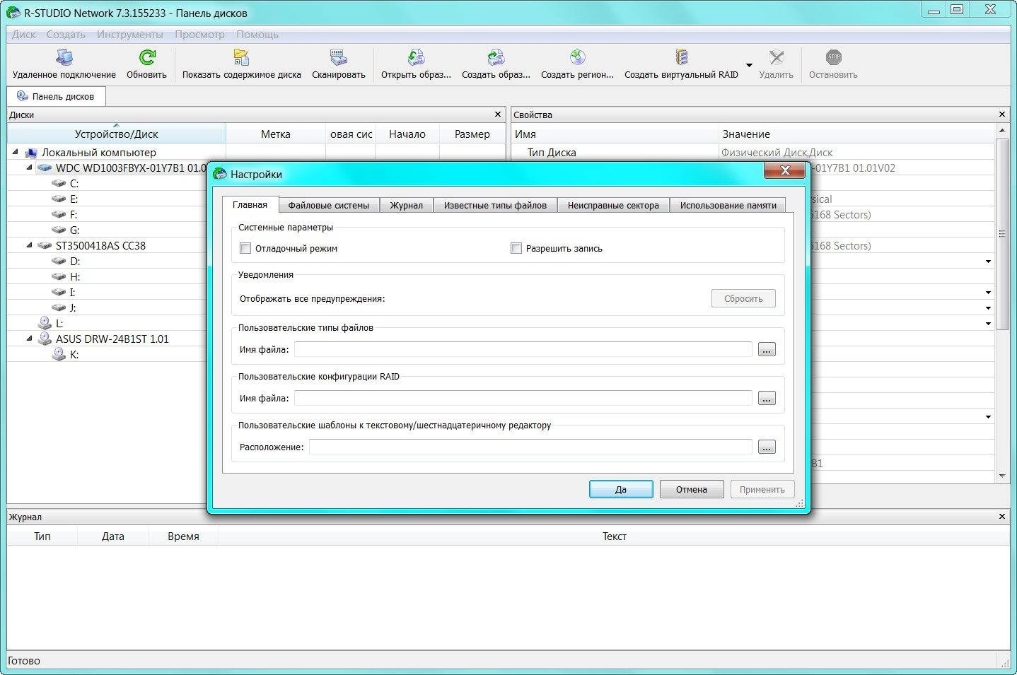Image resolution: width=1017 pixels, height=675 pixels.
Task: Select partition C: in disk tree
Action: 74,184
